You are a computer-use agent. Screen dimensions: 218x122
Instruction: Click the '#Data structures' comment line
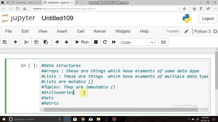click(61, 65)
